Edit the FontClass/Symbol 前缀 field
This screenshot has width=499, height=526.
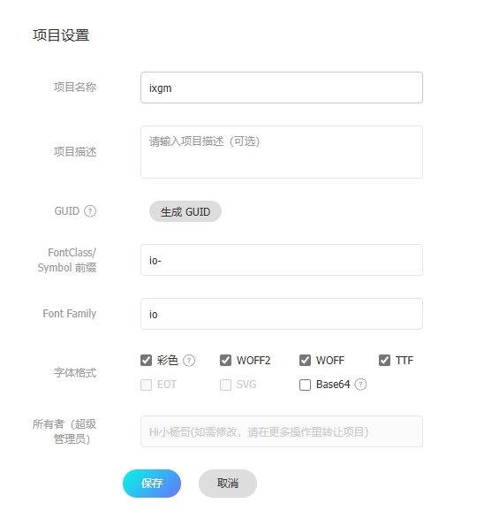coord(282,260)
